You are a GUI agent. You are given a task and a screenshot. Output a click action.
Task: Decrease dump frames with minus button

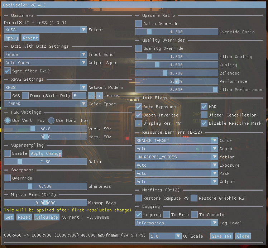tap(91, 96)
